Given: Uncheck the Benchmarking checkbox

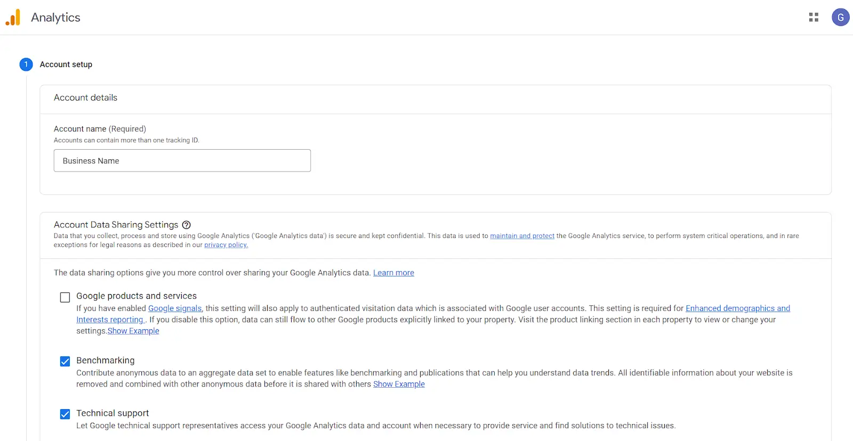Looking at the screenshot, I should [x=65, y=362].
